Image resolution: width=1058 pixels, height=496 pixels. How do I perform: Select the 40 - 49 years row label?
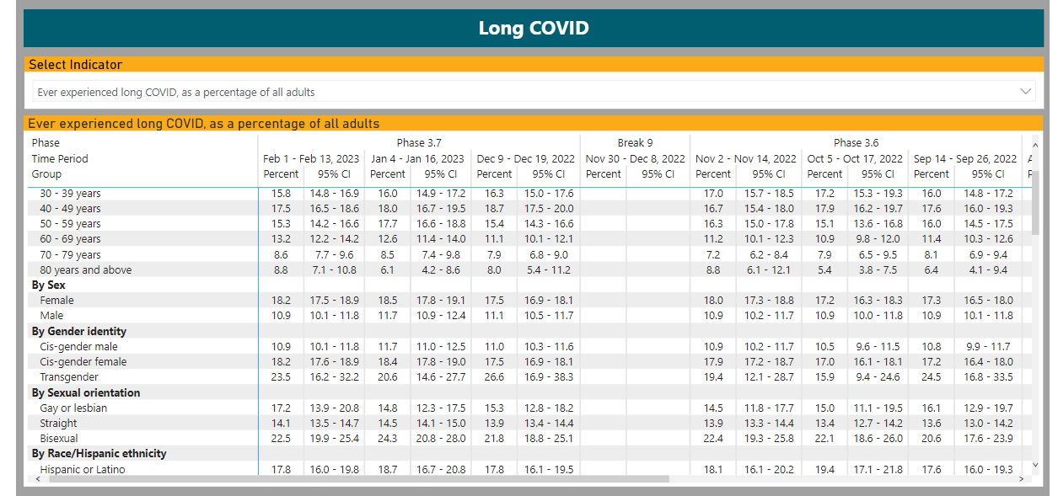pos(70,208)
